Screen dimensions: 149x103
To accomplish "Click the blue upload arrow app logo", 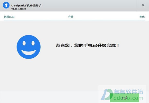I will click(6, 5).
